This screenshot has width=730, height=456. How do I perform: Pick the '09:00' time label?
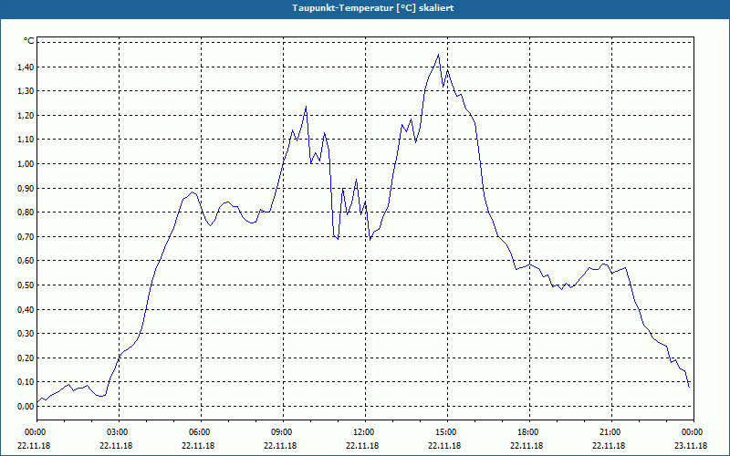point(281,432)
